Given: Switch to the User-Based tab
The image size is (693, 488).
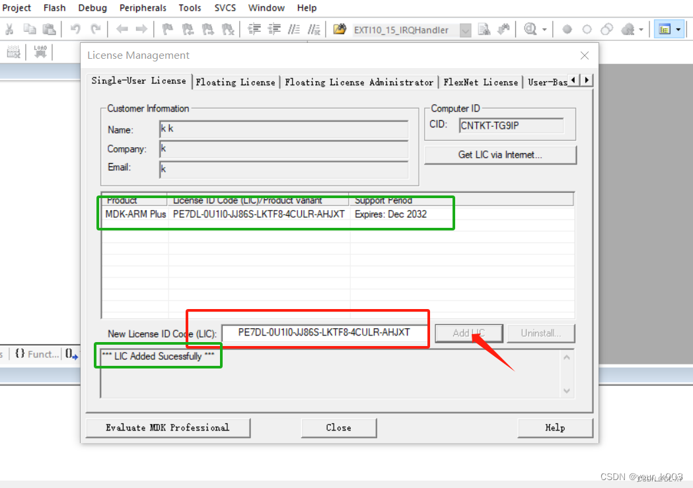Looking at the screenshot, I should [547, 82].
